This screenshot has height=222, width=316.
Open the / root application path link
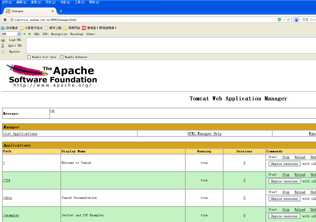[4, 163]
